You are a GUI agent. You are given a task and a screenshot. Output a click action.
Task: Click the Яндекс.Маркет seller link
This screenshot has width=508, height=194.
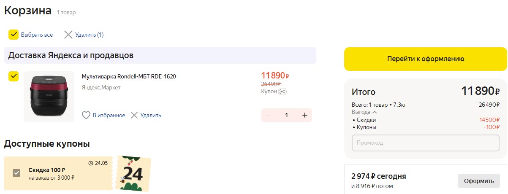coord(101,88)
